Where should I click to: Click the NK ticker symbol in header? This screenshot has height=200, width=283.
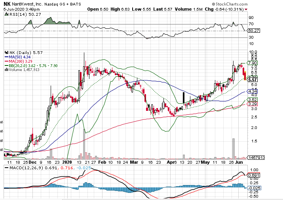click(x=7, y=3)
